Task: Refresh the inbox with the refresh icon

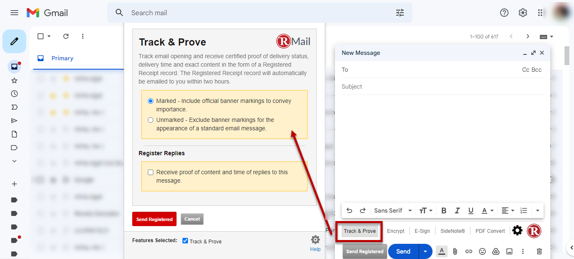Action: [66, 36]
